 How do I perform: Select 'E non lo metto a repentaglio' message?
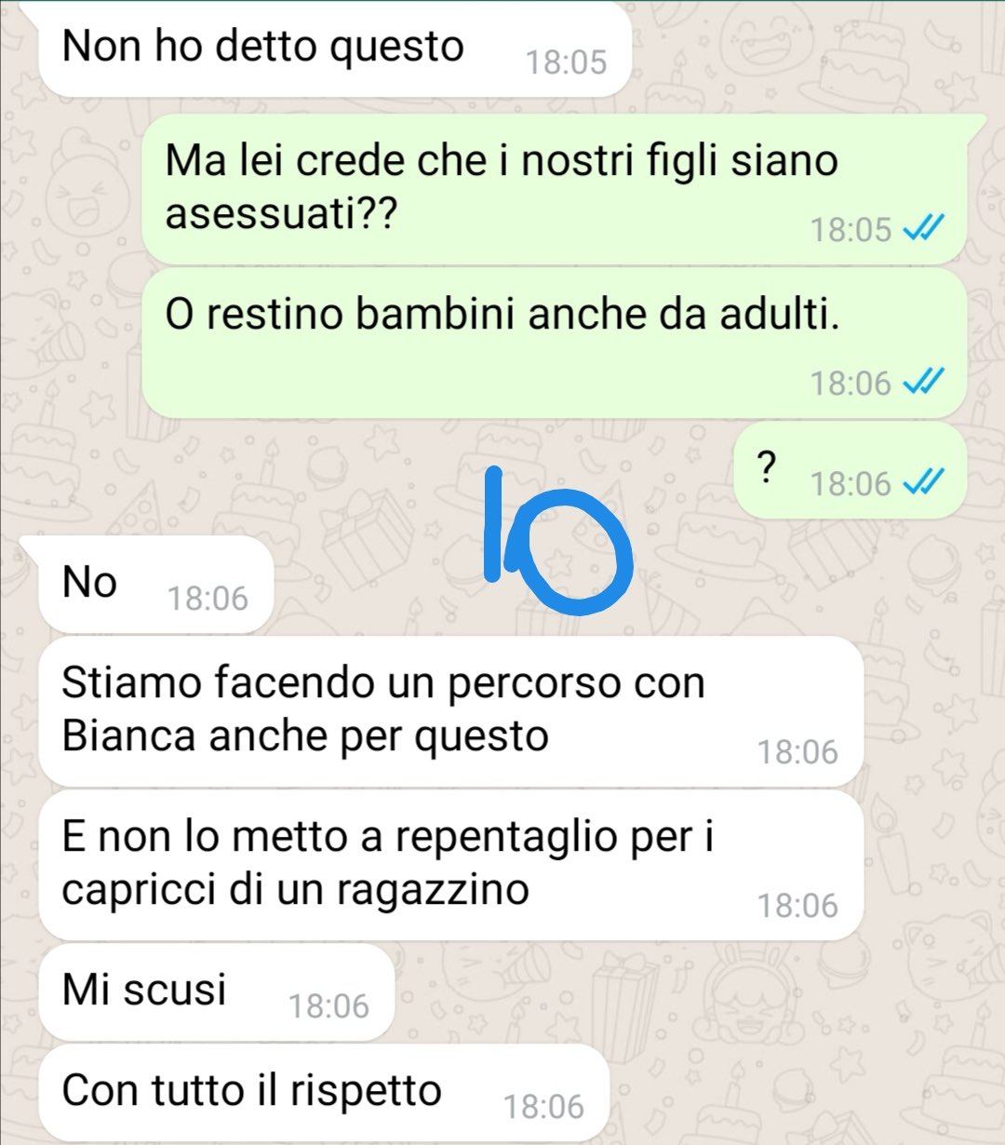pos(450,865)
